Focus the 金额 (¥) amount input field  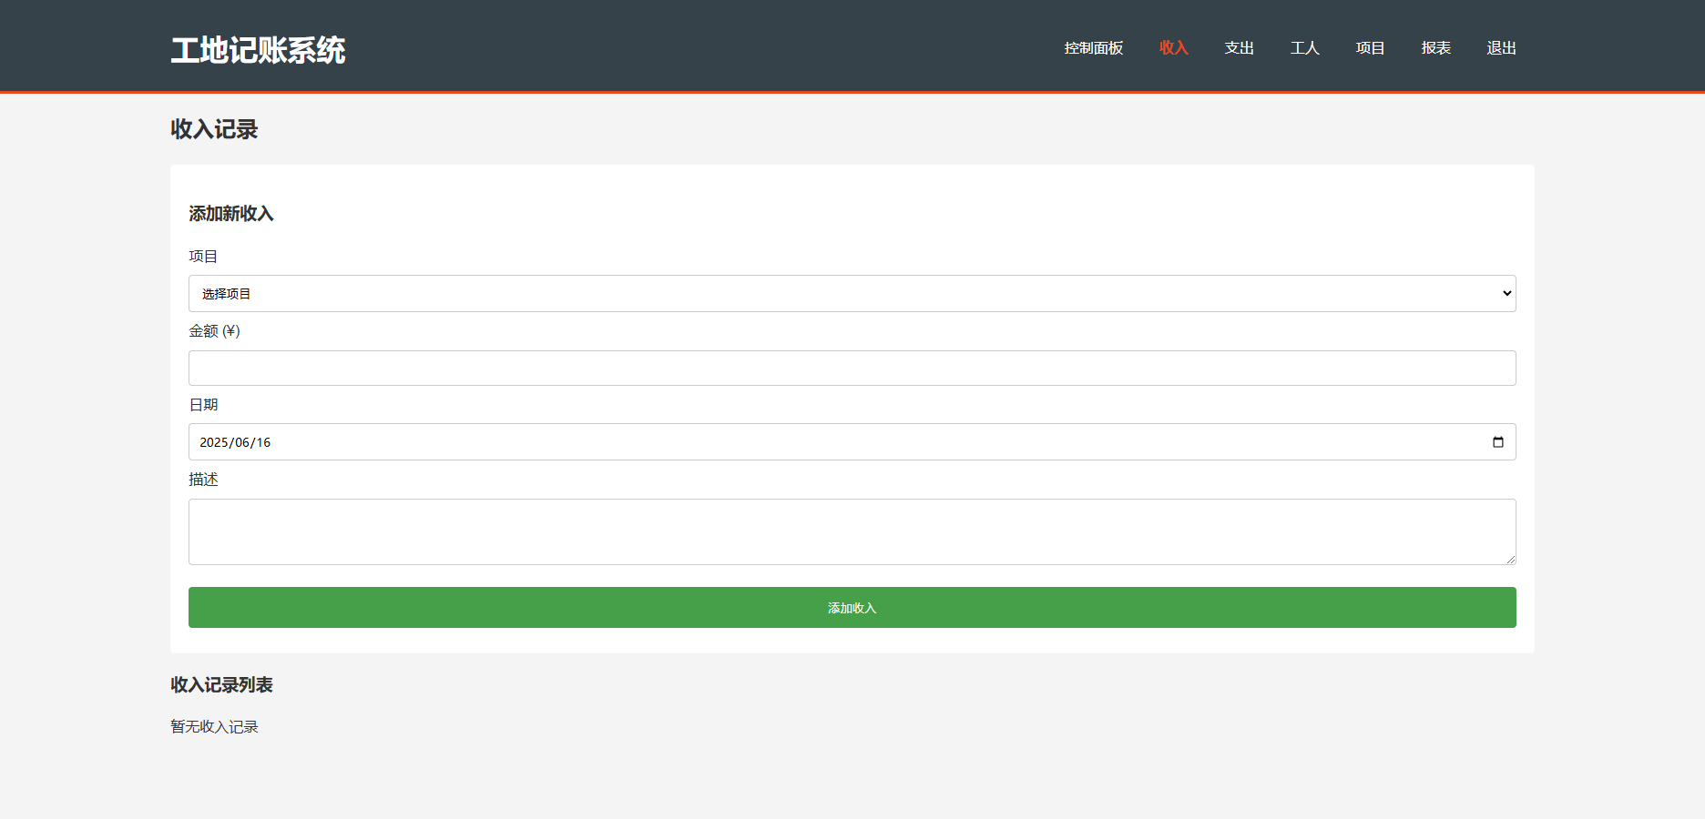[x=852, y=369]
